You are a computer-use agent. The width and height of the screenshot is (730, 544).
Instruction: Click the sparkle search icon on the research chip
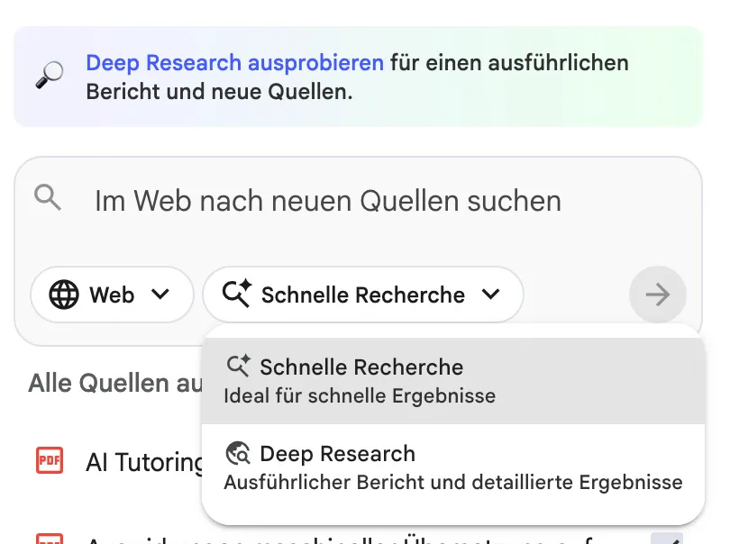[237, 295]
